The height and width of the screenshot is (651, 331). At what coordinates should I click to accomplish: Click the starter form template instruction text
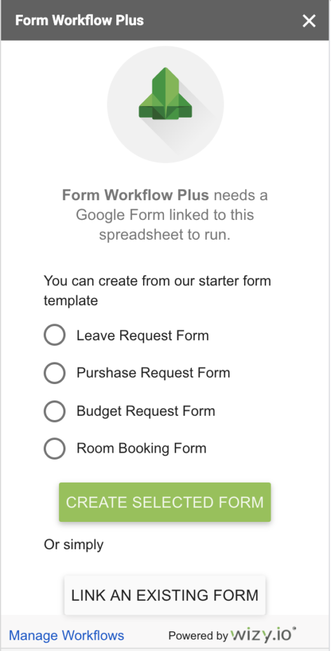tap(157, 290)
